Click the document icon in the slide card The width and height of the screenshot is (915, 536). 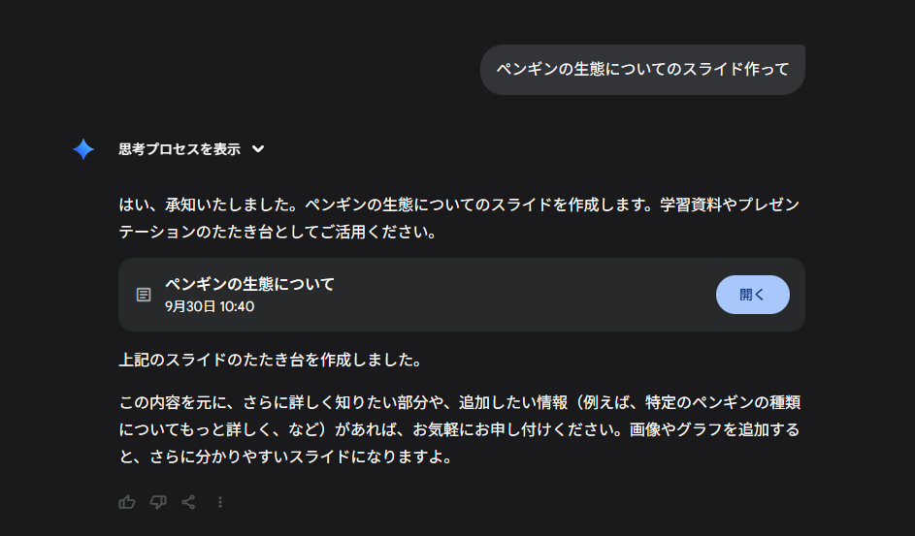(x=144, y=295)
